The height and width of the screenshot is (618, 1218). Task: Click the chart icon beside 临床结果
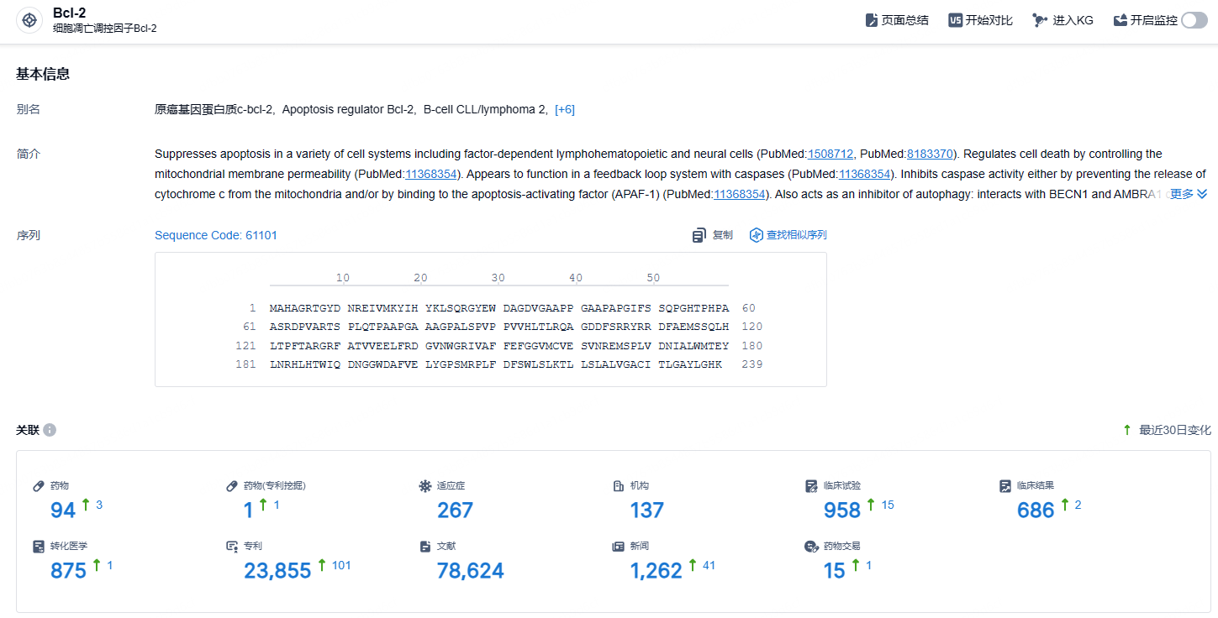pyautogui.click(x=1004, y=485)
